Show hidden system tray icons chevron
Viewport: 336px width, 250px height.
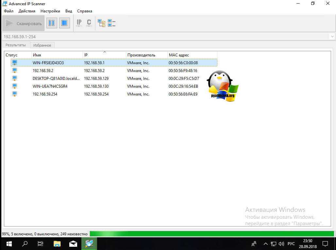click(x=265, y=244)
